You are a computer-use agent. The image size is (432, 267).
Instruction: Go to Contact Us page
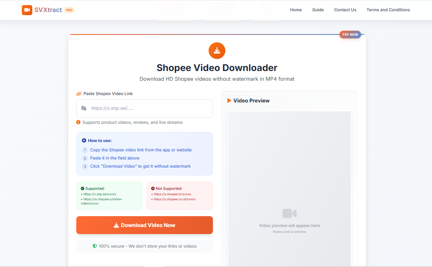point(345,10)
